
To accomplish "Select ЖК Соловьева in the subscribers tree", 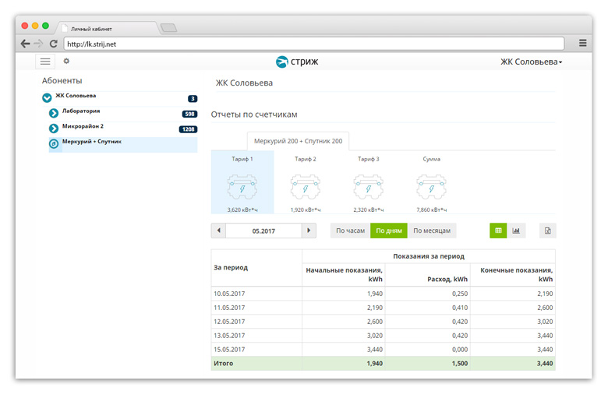I will (x=76, y=96).
